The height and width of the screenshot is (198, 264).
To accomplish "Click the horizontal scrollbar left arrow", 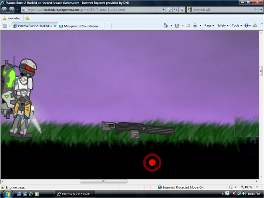I will click(3, 181).
